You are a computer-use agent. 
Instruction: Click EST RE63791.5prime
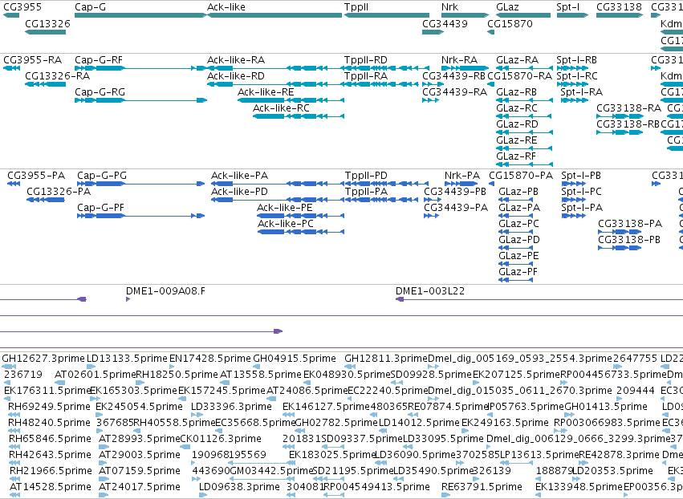pyautogui.click(x=482, y=487)
